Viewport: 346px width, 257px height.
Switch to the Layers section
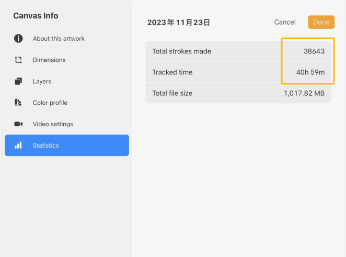67,81
